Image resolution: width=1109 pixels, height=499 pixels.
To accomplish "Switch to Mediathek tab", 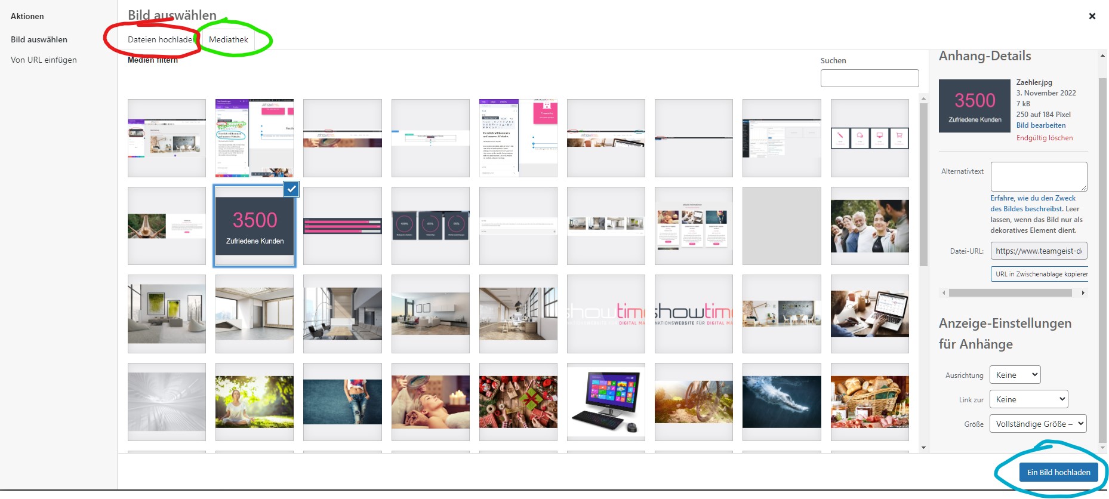I will click(229, 39).
